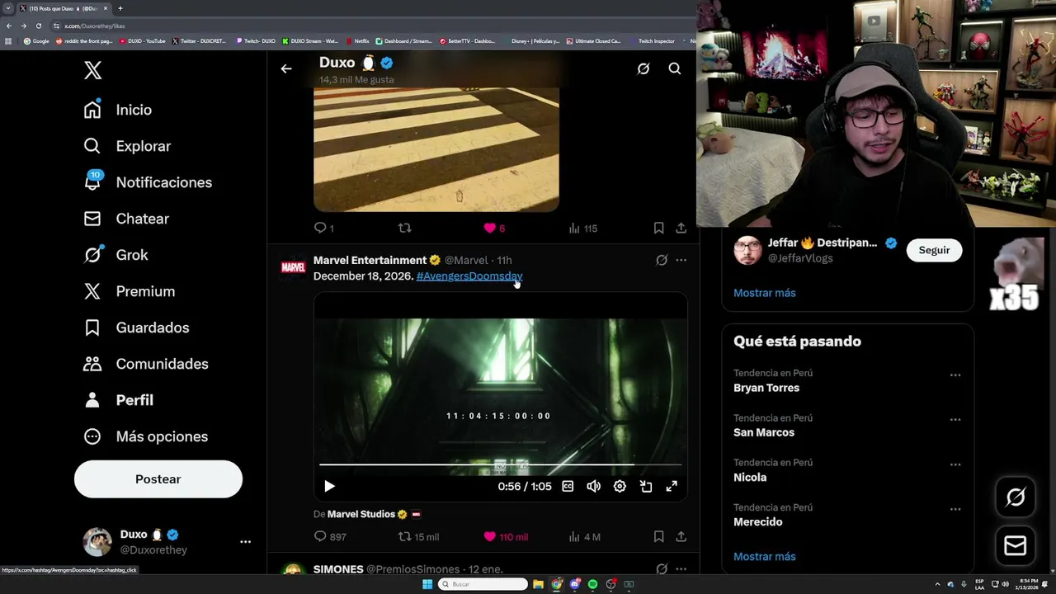Repost the crosswalk photo post
The width and height of the screenshot is (1056, 594).
(x=404, y=228)
